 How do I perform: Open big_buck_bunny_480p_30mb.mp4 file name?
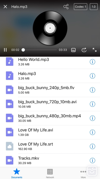coord(50,116)
